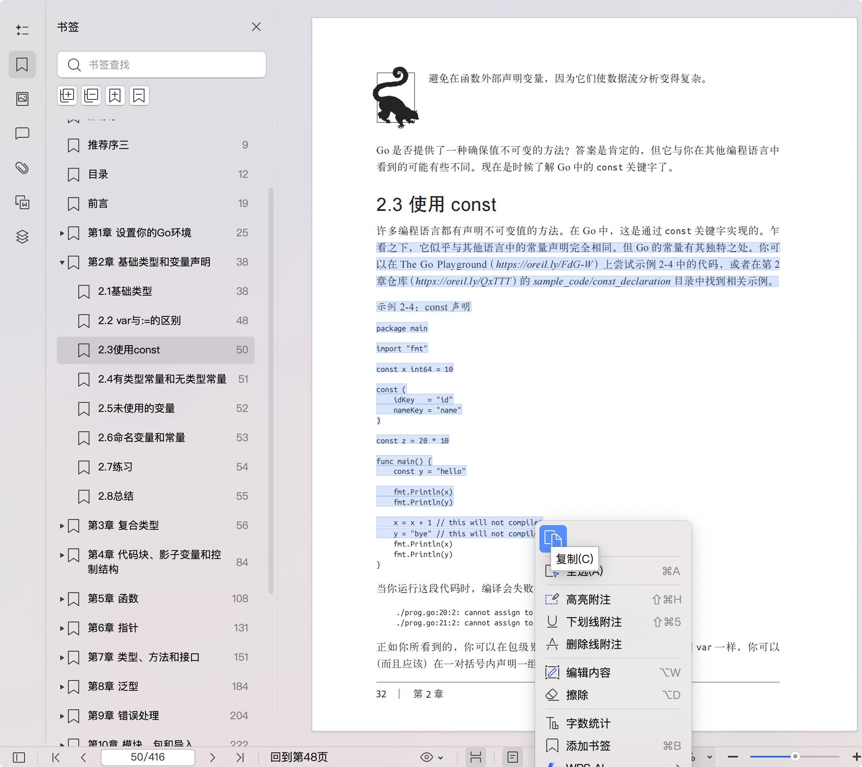This screenshot has height=767, width=862.
Task: Click collapse all bookmarks icon
Action: tap(91, 95)
